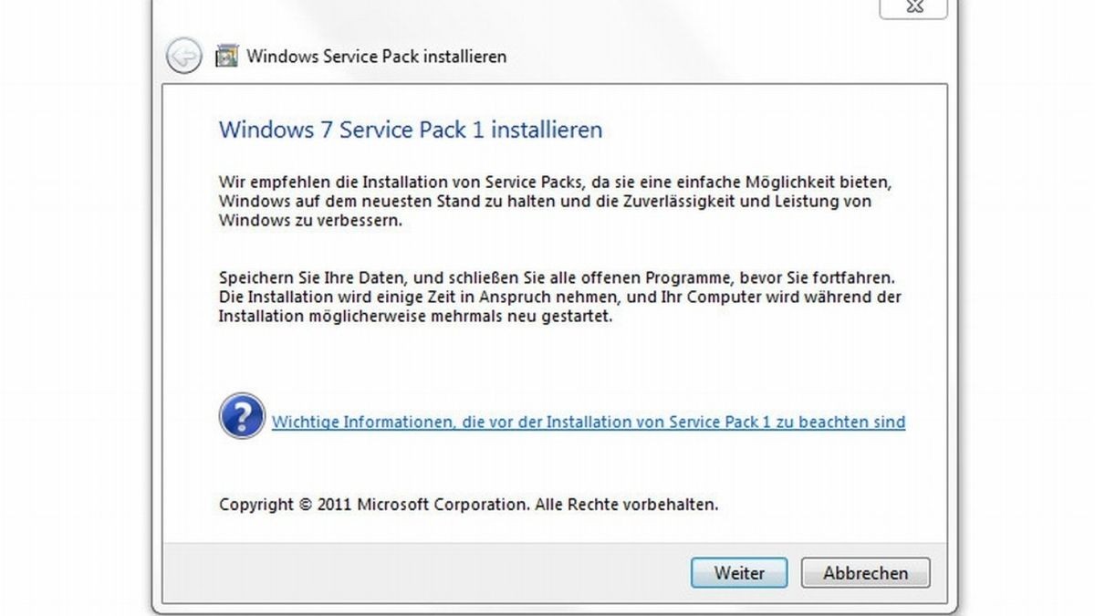Click the Windows Service Pack installieren label
Screen dimensions: 1095x616
tap(377, 56)
